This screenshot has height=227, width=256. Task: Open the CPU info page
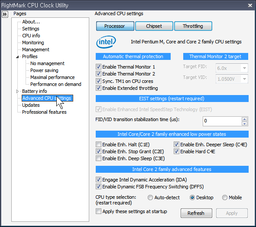tap(31, 36)
